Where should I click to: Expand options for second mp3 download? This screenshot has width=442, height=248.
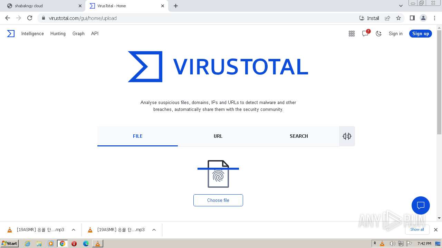[x=154, y=230]
